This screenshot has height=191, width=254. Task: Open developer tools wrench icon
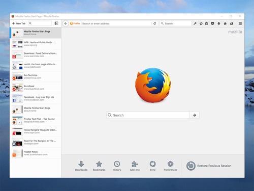pyautogui.click(x=195, y=23)
